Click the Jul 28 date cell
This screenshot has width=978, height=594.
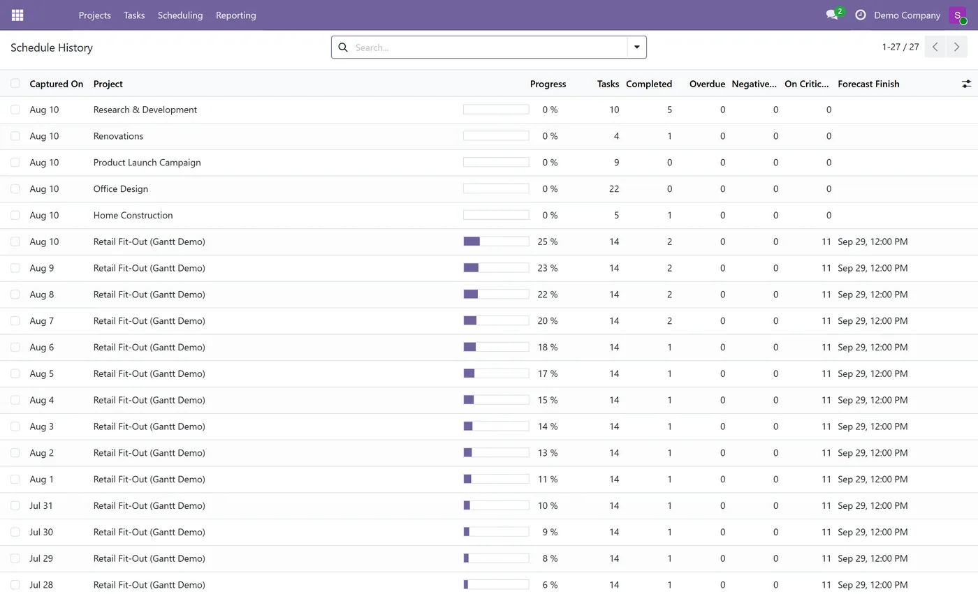(41, 585)
